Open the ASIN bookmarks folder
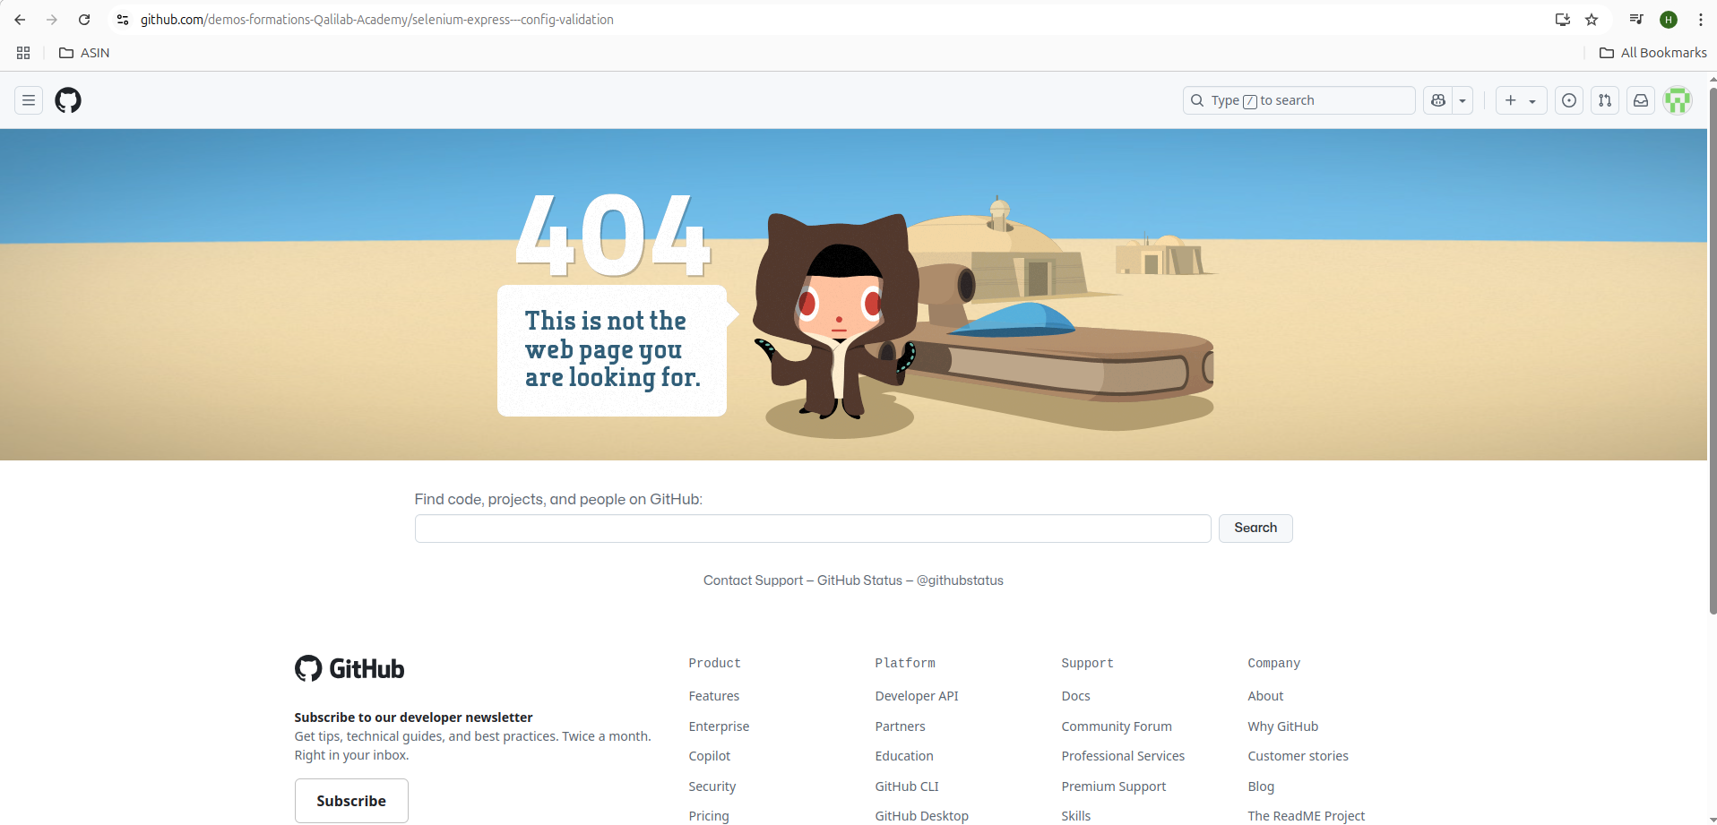 (84, 53)
